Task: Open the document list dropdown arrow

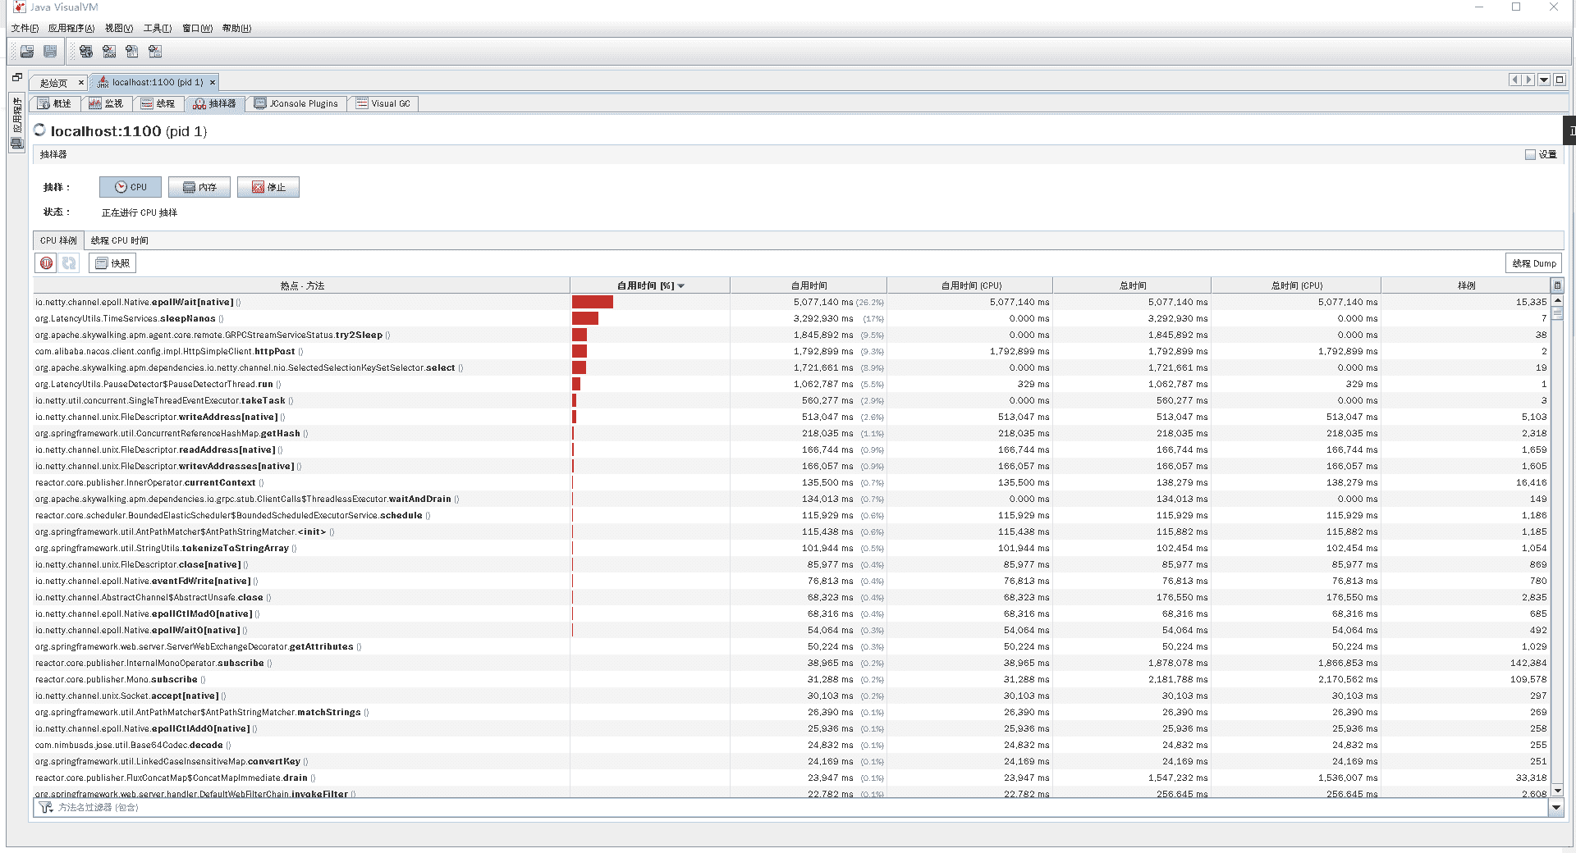Action: click(x=1544, y=80)
